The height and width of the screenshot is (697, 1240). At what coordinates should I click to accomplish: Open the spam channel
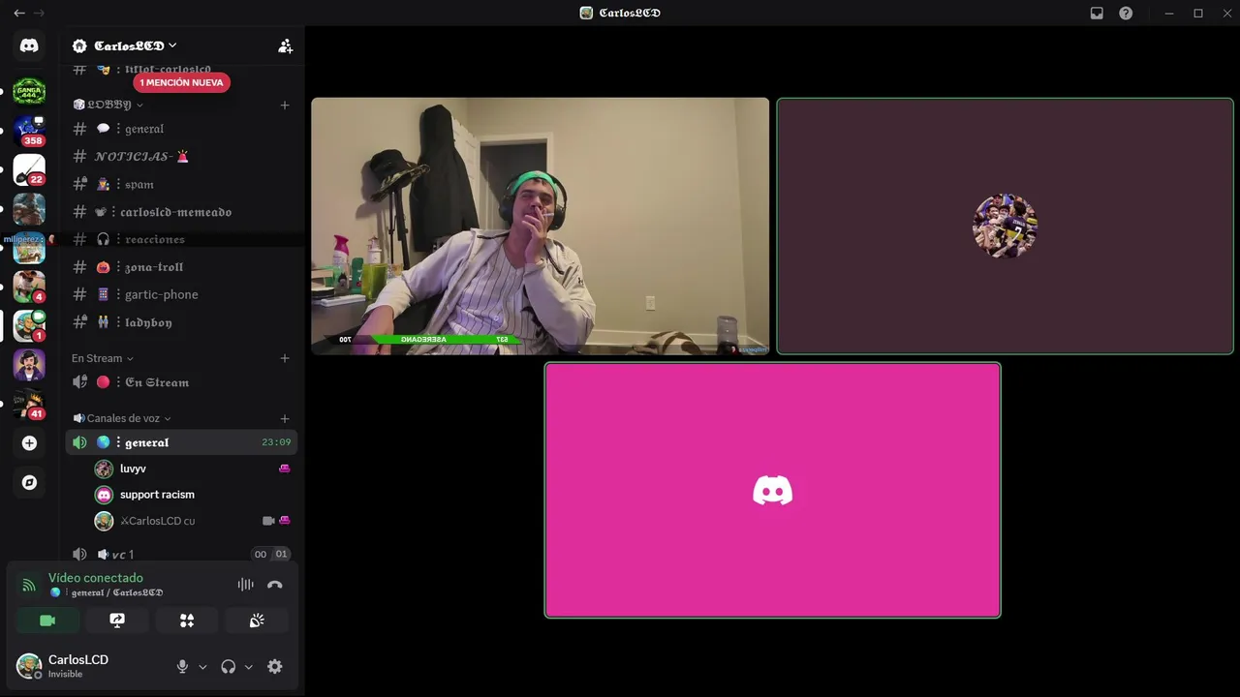coord(181,184)
